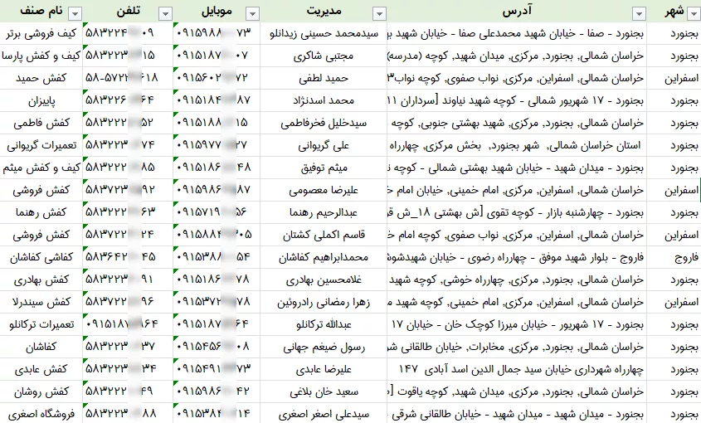
Task: Select shop name cell کیف و کفش میثم
Action: coord(41,168)
